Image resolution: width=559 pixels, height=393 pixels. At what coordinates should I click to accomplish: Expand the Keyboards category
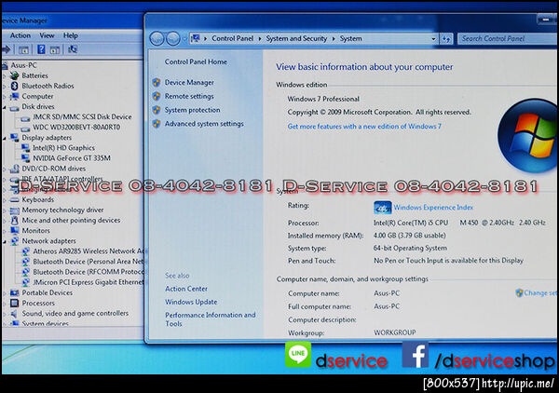click(5, 200)
